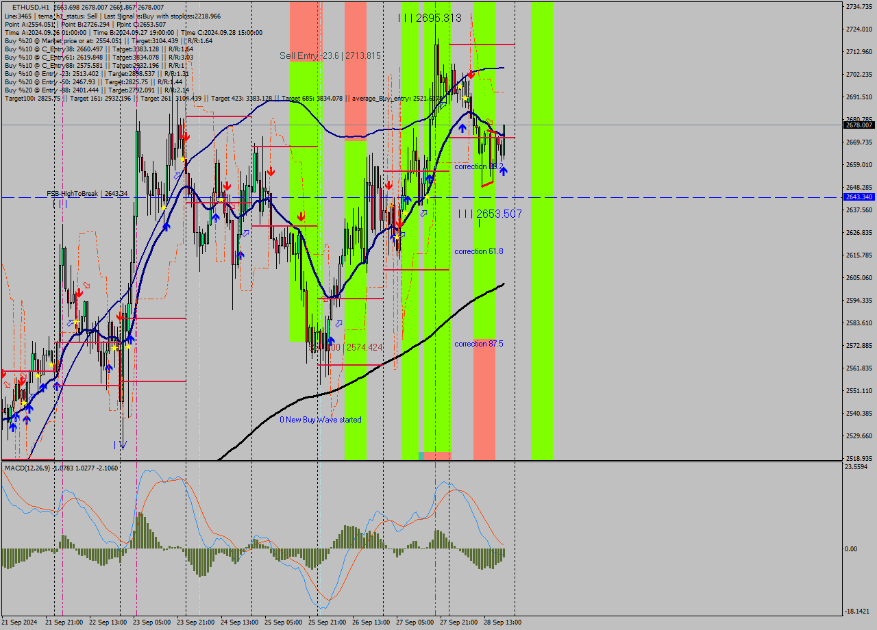Click the '25 Sep 21:00' time axis label
Viewport: 877px width, 630px height.
[328, 622]
